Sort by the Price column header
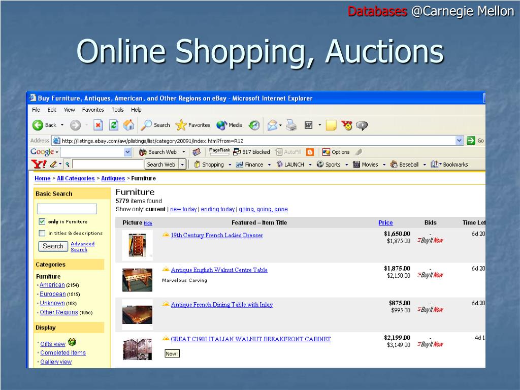 (x=385, y=223)
